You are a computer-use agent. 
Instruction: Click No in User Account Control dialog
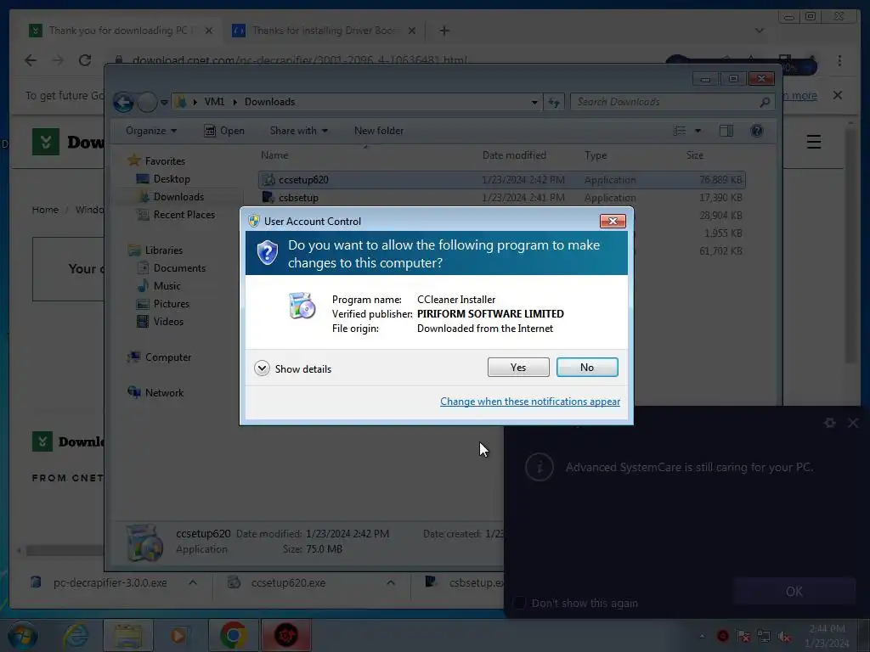point(587,367)
